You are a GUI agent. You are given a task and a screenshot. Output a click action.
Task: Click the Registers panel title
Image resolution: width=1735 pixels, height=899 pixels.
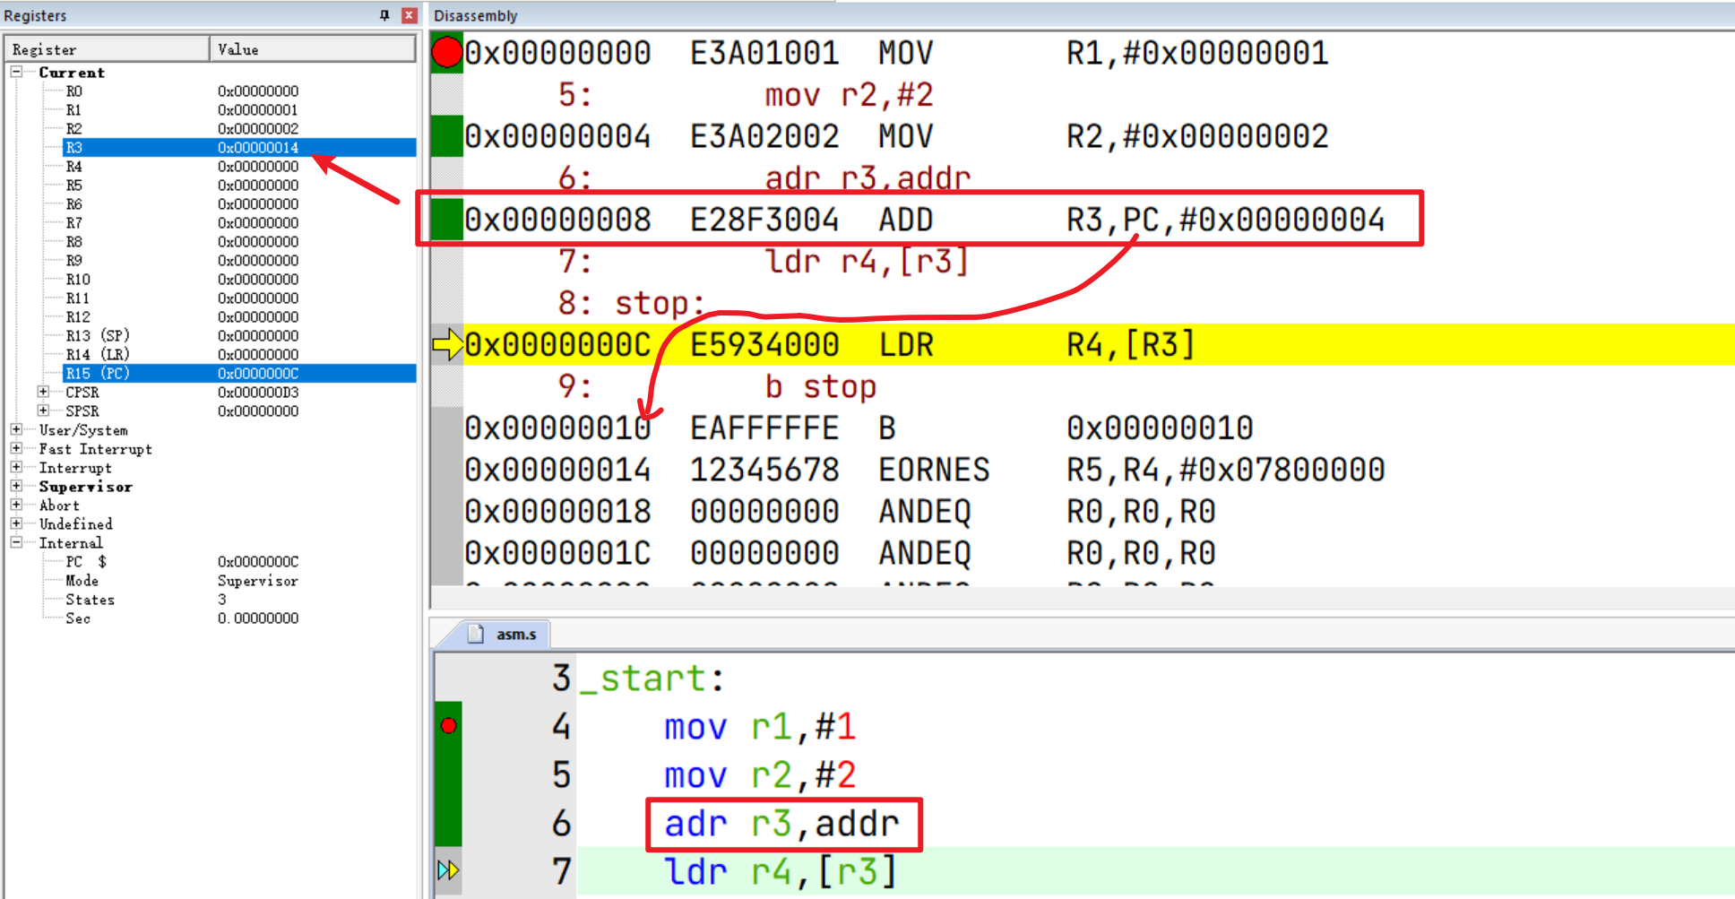tap(35, 15)
